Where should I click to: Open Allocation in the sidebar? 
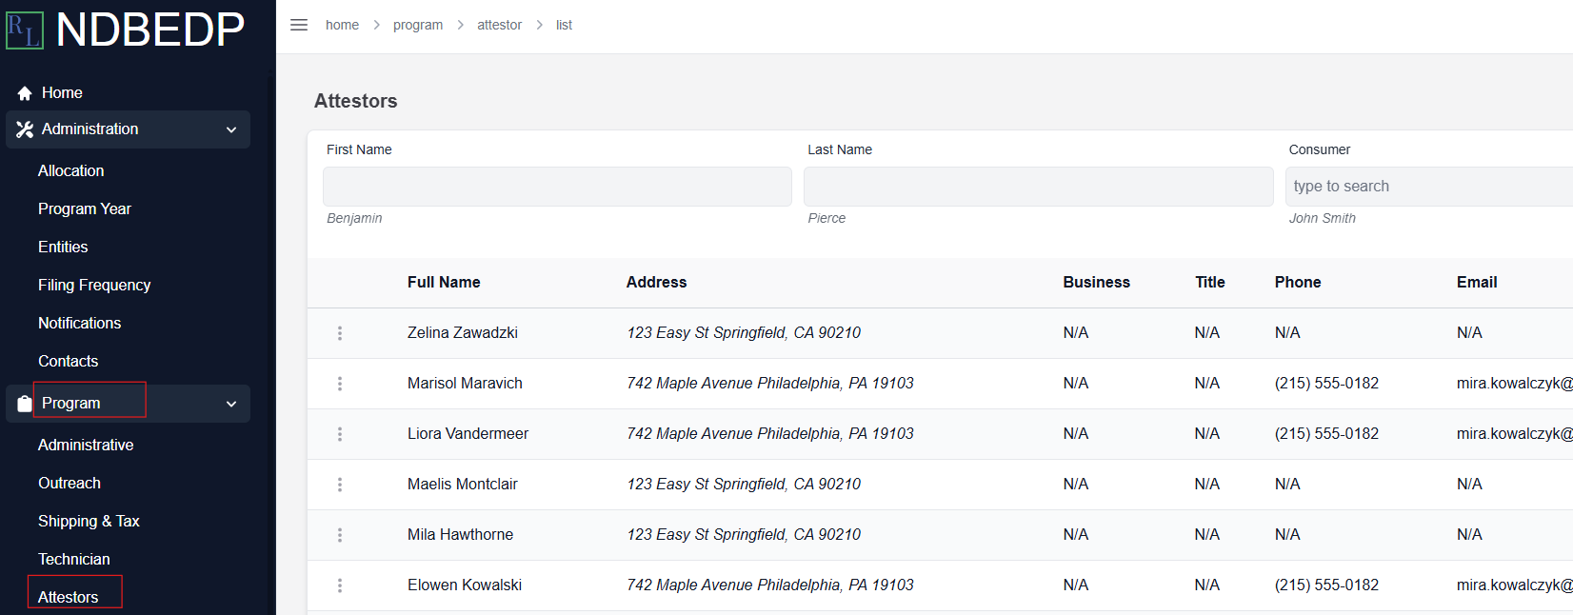tap(71, 171)
